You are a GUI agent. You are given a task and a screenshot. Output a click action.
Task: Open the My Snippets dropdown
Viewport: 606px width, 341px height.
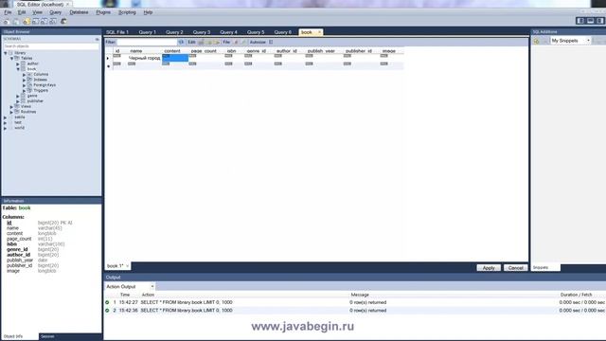(570, 41)
